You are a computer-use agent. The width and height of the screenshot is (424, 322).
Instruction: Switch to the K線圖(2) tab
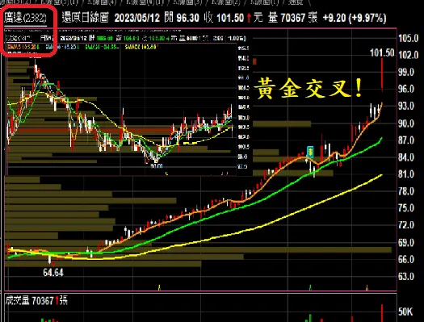tap(226, 2)
